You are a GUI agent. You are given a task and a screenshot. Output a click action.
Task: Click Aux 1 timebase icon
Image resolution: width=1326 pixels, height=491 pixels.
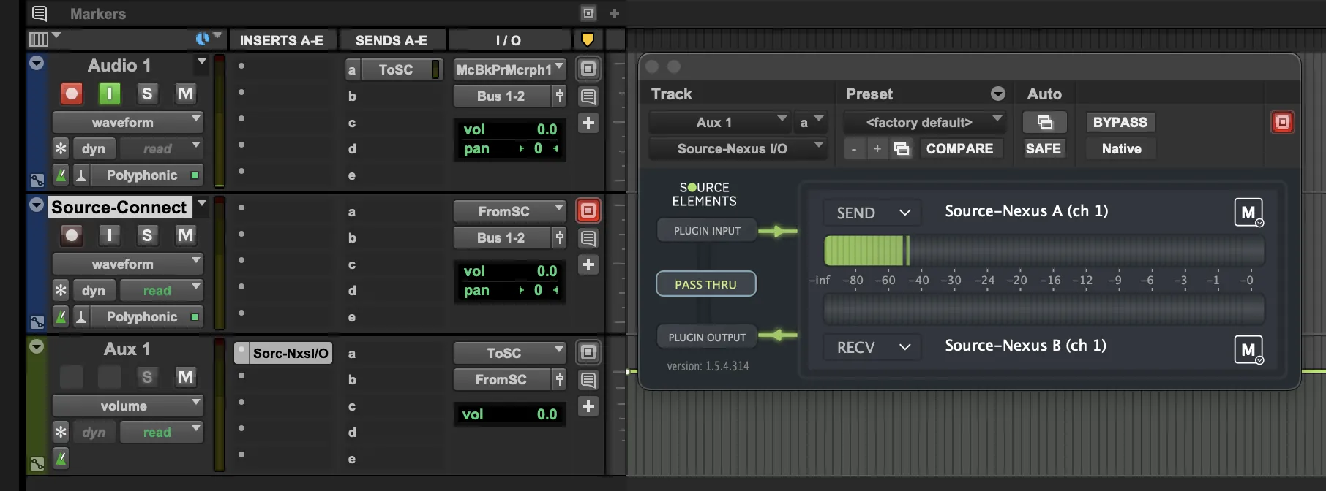click(61, 459)
